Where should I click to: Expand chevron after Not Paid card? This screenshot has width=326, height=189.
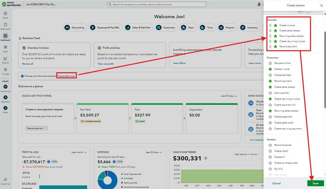[x=130, y=118]
